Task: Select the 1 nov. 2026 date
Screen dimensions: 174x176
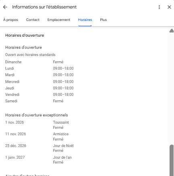Action: 14,122
